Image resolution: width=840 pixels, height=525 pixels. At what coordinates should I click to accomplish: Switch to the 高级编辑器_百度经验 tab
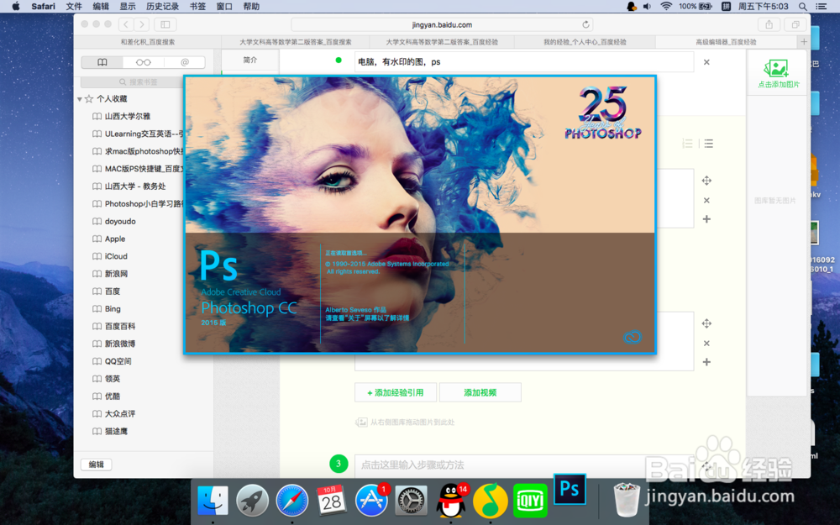click(726, 42)
